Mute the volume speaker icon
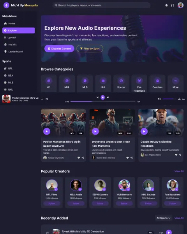Viewport: 187px width, 234px height. 159,99
